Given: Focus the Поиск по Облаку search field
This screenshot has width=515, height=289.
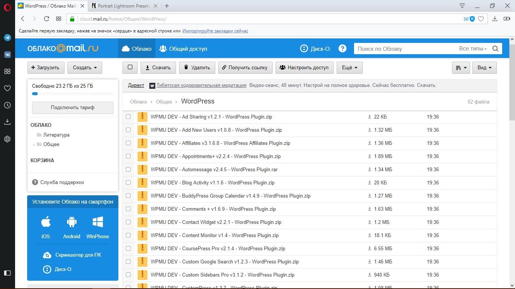Looking at the screenshot, I should pos(405,49).
